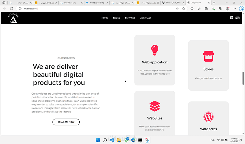Add this page to favorites star icon
This screenshot has height=144, width=245.
(183, 9)
